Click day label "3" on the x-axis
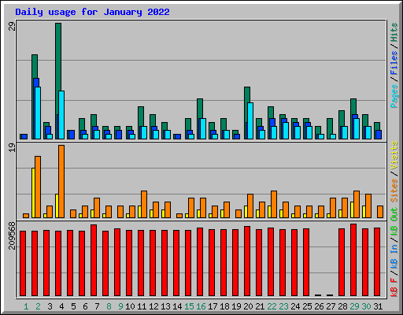This screenshot has width=403, height=315. [x=50, y=306]
